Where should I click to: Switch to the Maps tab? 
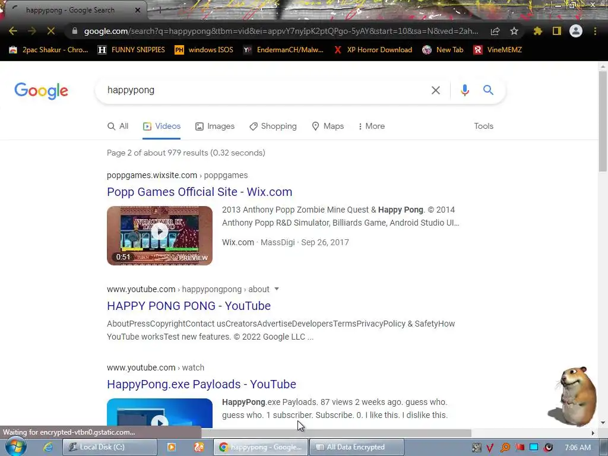click(x=328, y=126)
